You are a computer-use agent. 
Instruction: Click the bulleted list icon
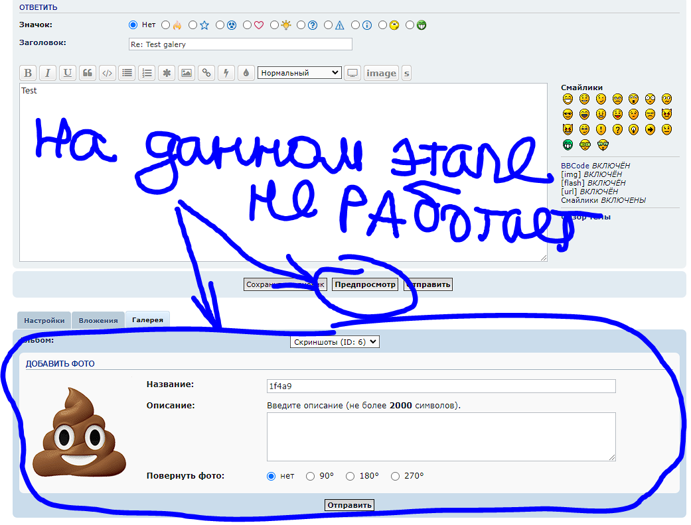click(127, 73)
